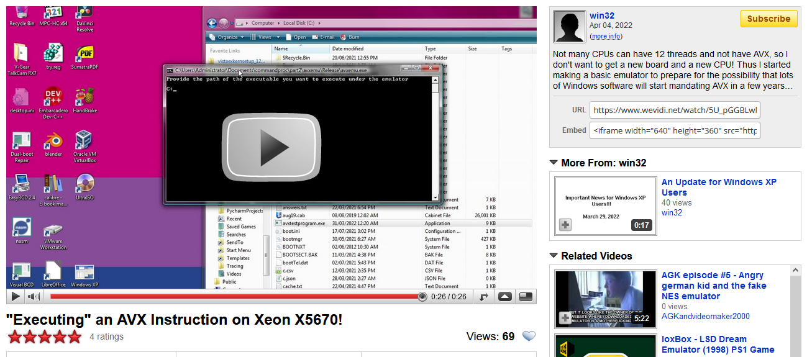Toggle the player size with the screen icon
The image size is (807, 357).
coord(526,297)
